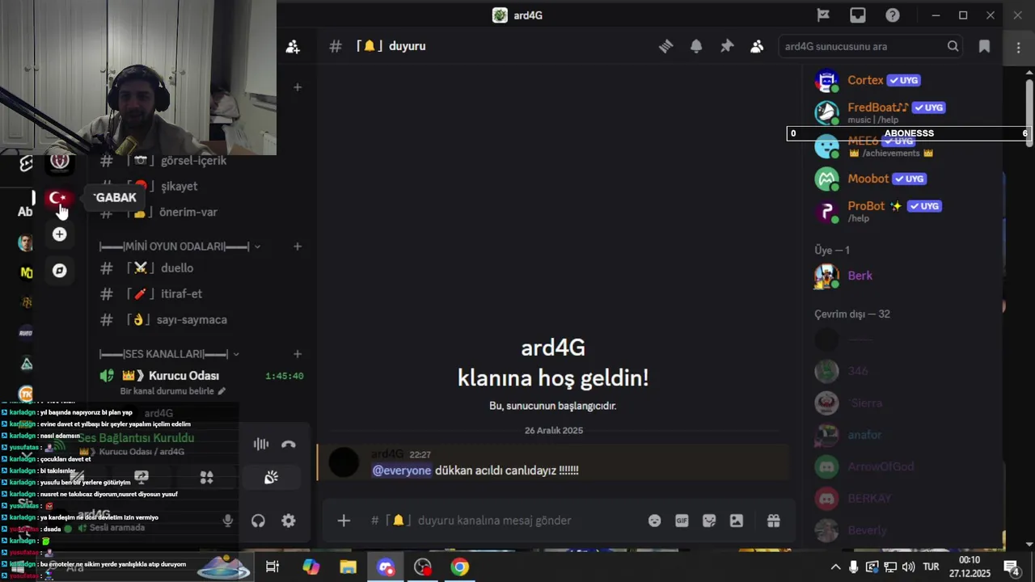Collapse the SES KANALLARI category

pos(169,353)
